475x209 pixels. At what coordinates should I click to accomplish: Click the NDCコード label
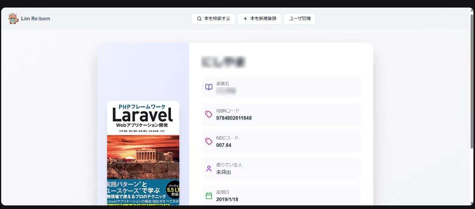click(x=228, y=138)
